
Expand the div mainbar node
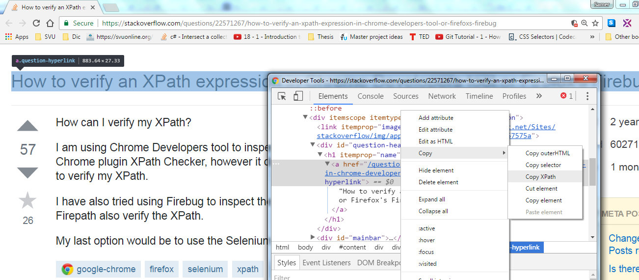(x=313, y=238)
